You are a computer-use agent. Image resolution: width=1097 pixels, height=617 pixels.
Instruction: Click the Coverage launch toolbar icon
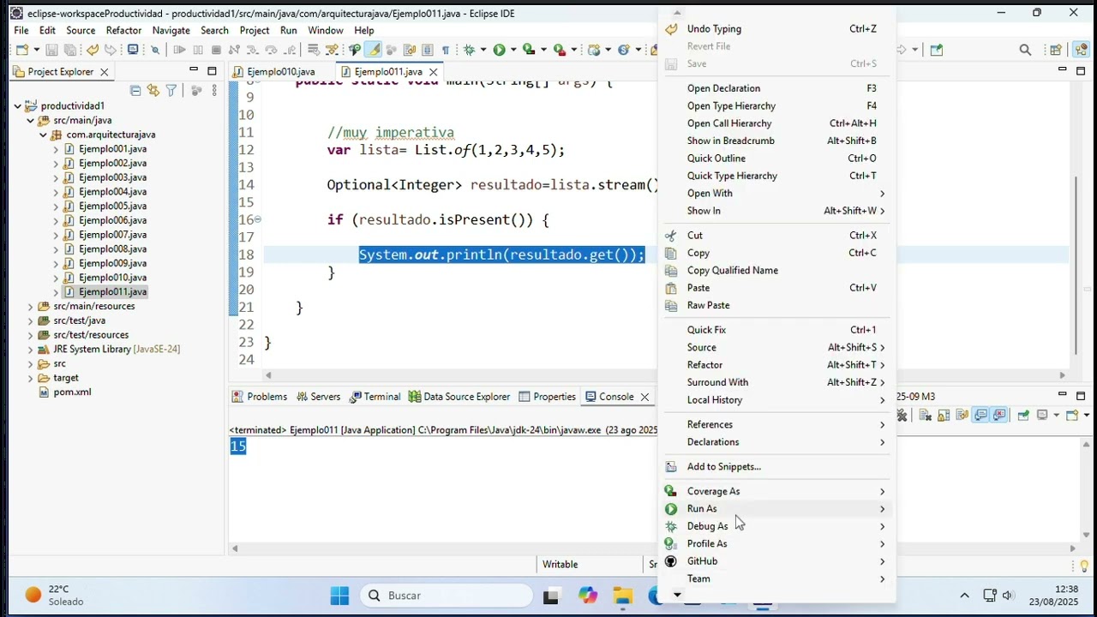[x=529, y=50]
